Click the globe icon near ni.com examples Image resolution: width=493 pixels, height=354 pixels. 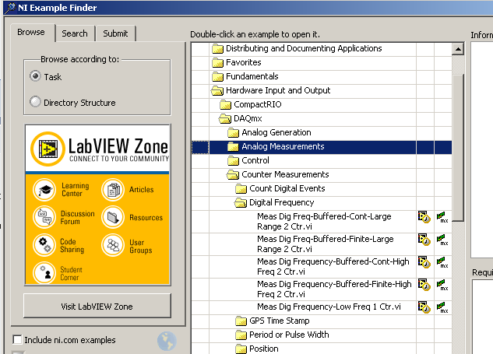[167, 341]
